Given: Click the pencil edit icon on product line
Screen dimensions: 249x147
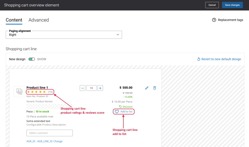Looking at the screenshot, I should (x=147, y=88).
